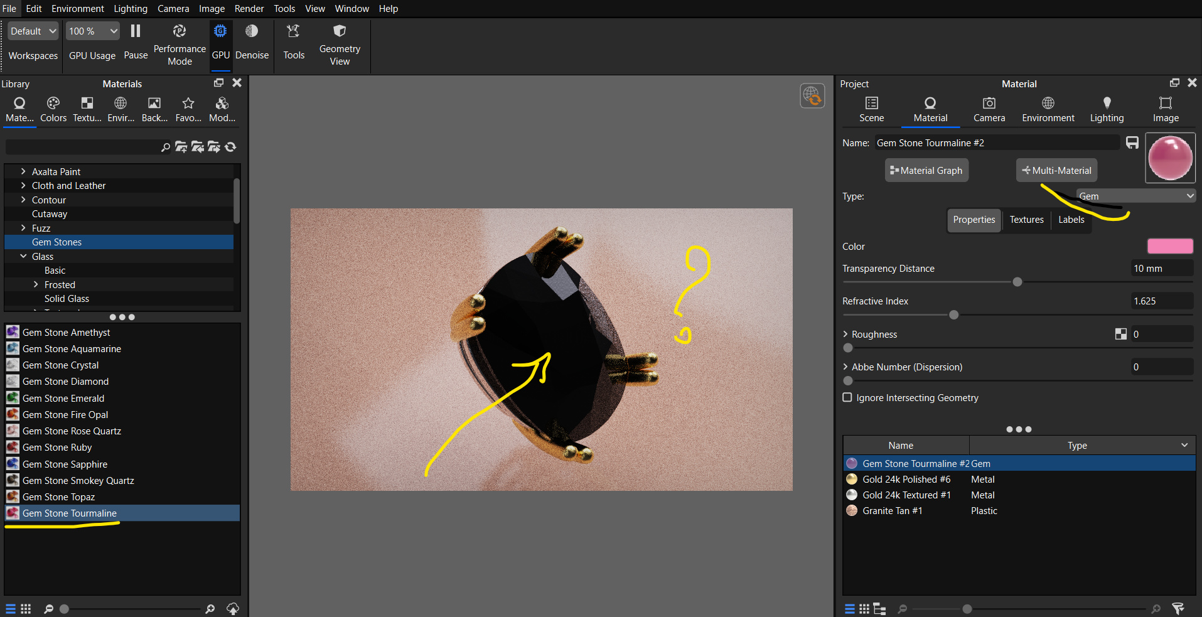This screenshot has height=617, width=1202.
Task: Open the Library Favorites tab
Action: pos(188,110)
